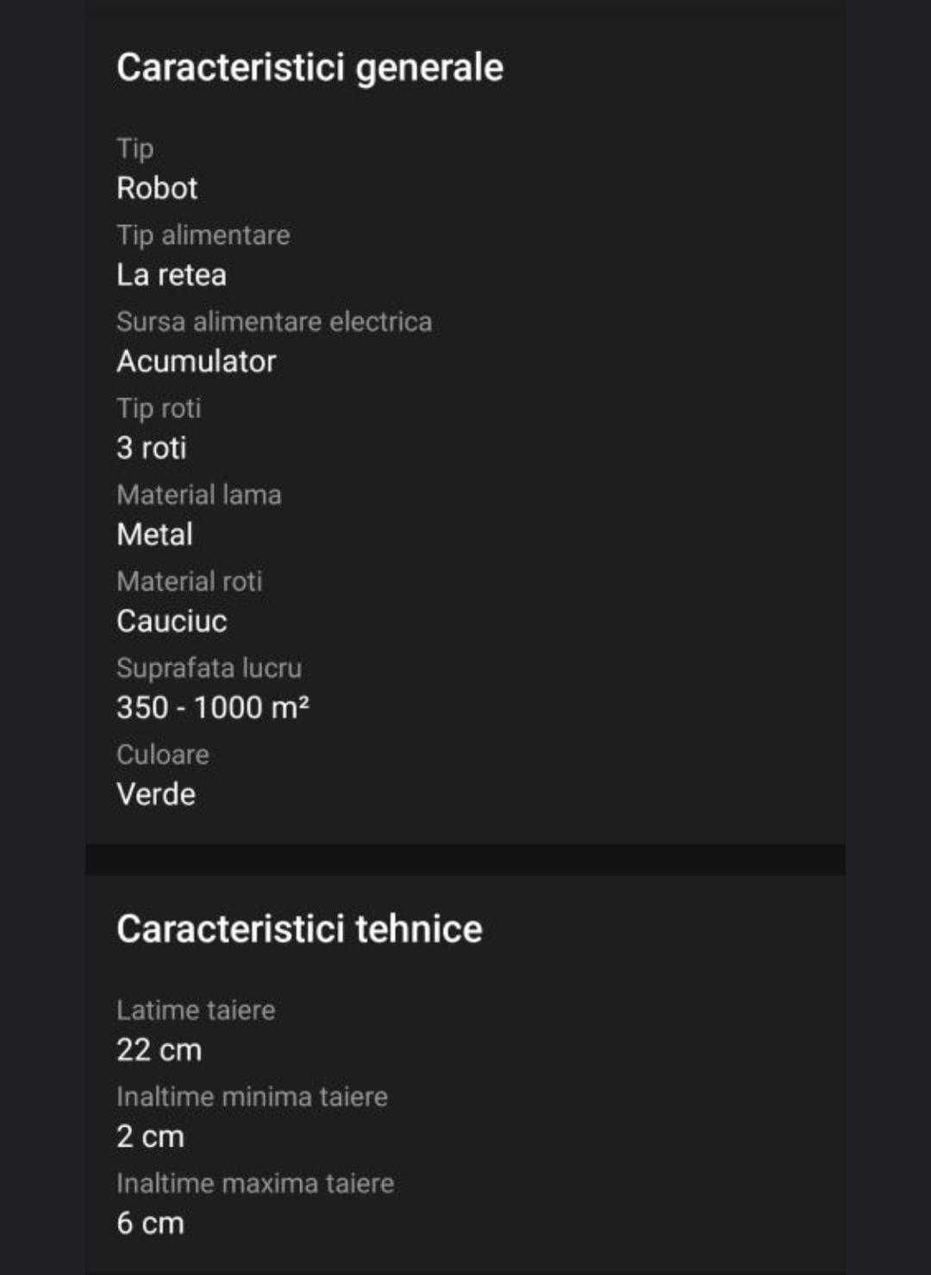
Task: Select the 22 cm cutting width
Action: click(159, 1050)
